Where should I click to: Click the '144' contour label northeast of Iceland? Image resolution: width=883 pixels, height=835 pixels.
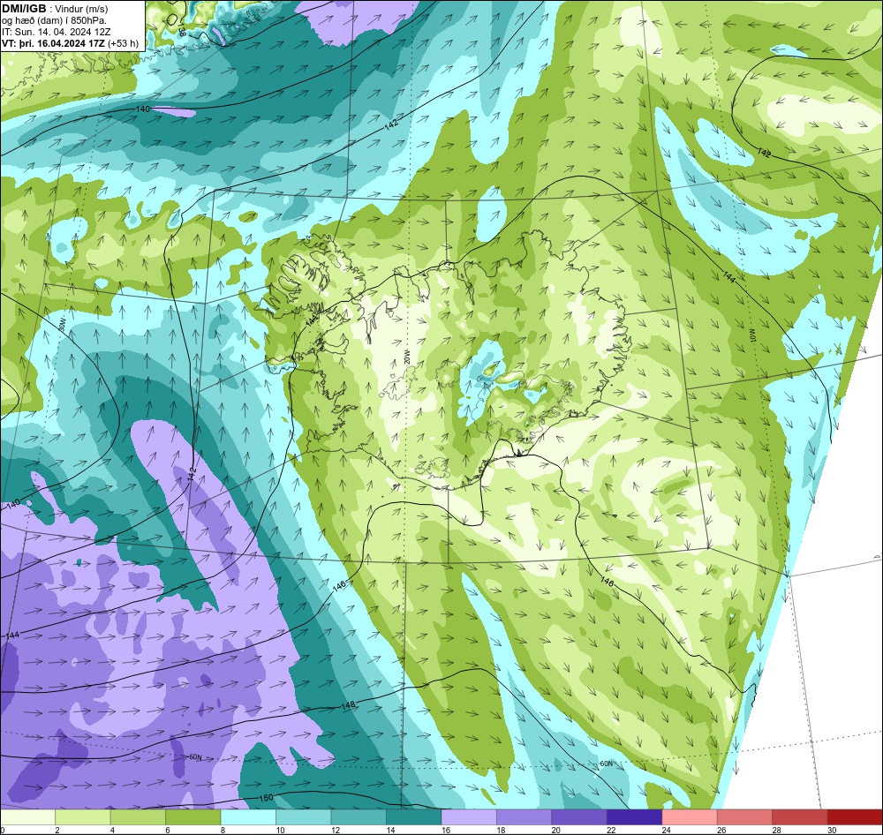click(x=728, y=276)
